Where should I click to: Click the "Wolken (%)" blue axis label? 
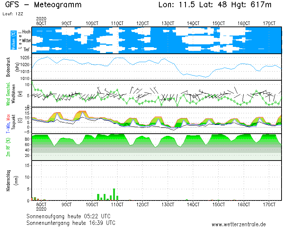click(13, 40)
